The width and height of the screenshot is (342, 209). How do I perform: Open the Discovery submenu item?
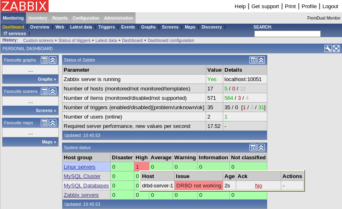pyautogui.click(x=211, y=27)
